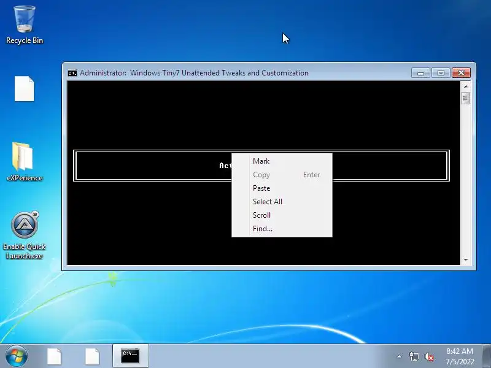The height and width of the screenshot is (368, 491).
Task: Open the eXPerience folder icon
Action: 25,162
